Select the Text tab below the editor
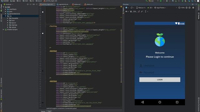This screenshot has height=112, width=200. (x=49, y=111)
